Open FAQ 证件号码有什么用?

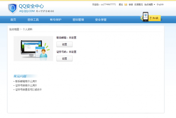point(26,85)
